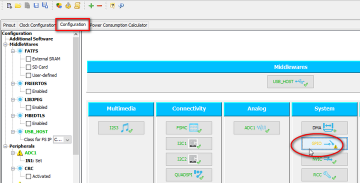Enable MBEDTLS via its Enabled checkbox
360x183 pixels.
(28, 123)
